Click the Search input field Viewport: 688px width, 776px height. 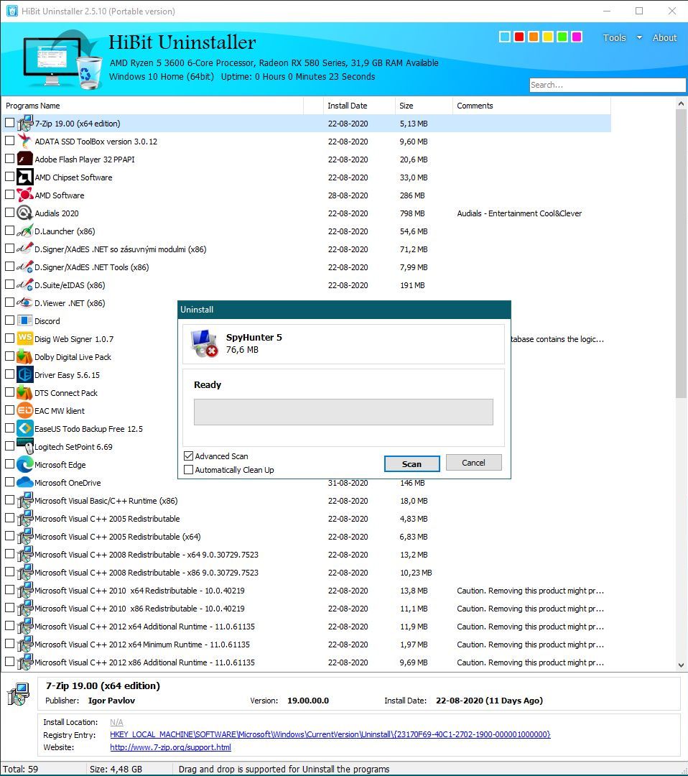(608, 85)
